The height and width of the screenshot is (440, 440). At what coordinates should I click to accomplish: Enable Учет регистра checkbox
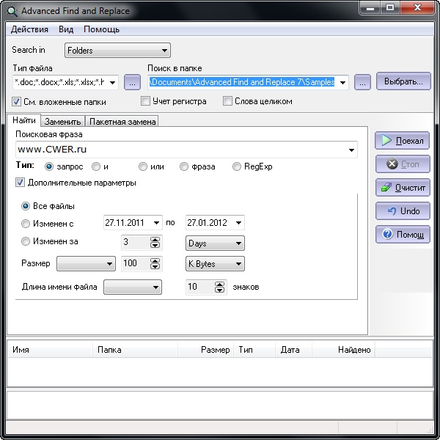(145, 101)
